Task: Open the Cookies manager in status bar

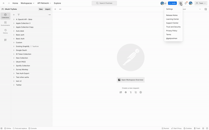Action: click(188, 128)
